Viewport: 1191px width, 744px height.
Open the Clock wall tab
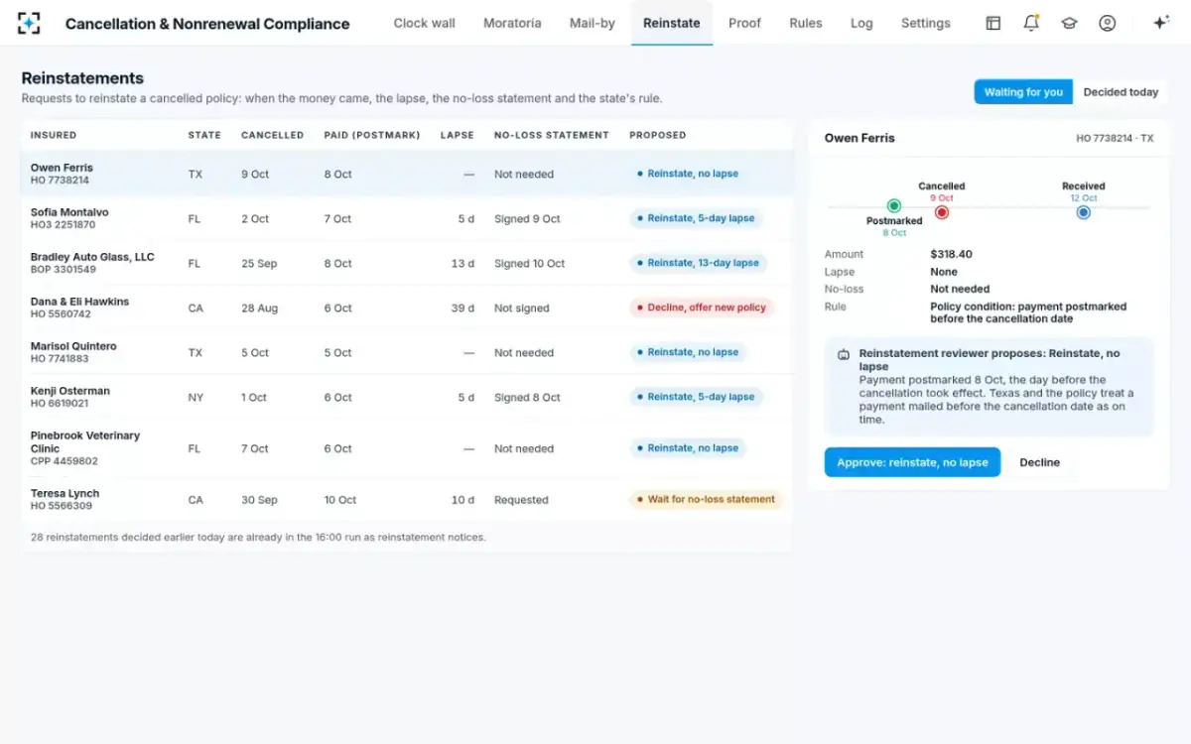tap(424, 23)
